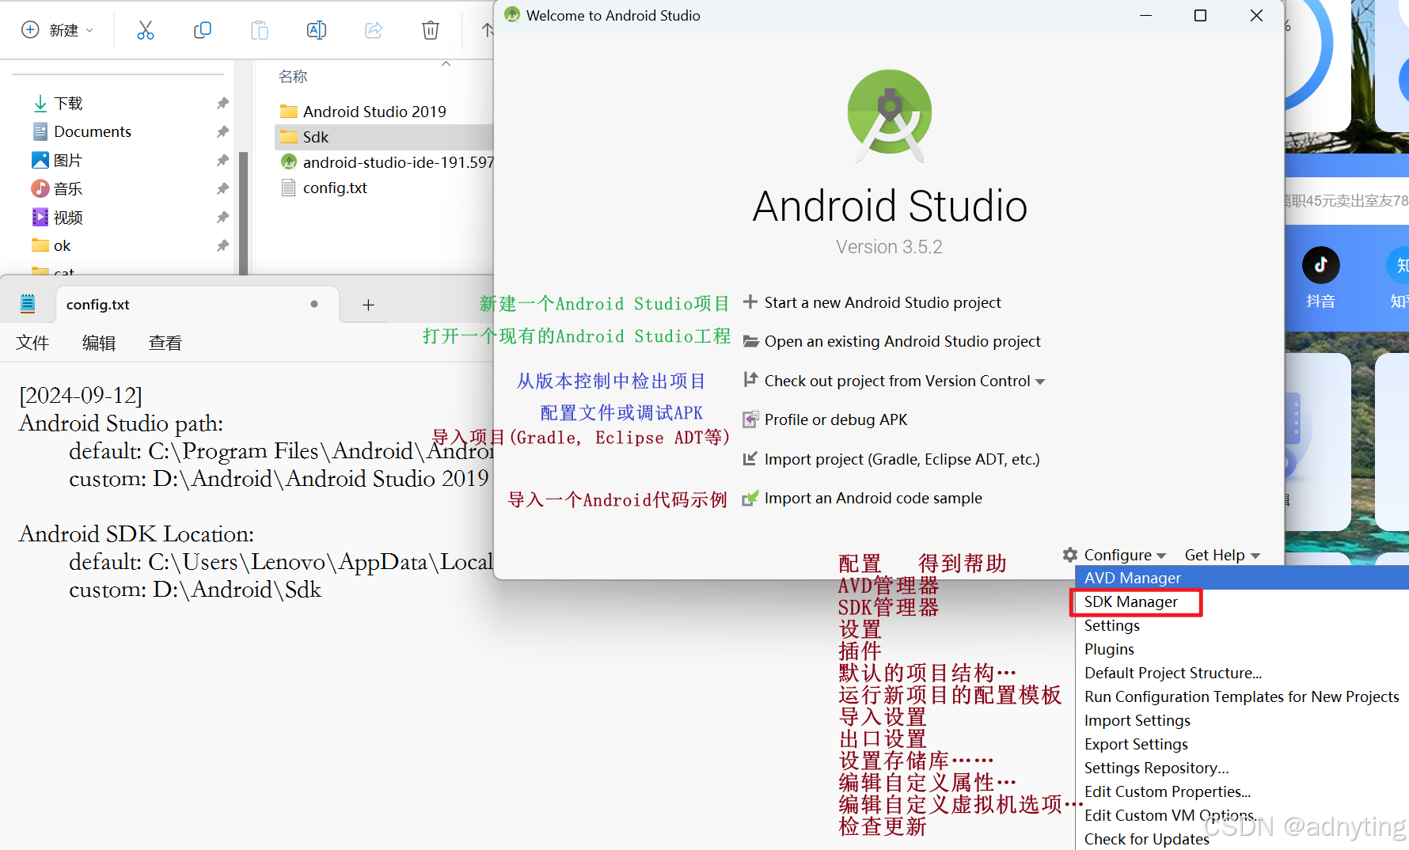
Task: Open the 文件 menu in Notepad
Action: click(32, 343)
